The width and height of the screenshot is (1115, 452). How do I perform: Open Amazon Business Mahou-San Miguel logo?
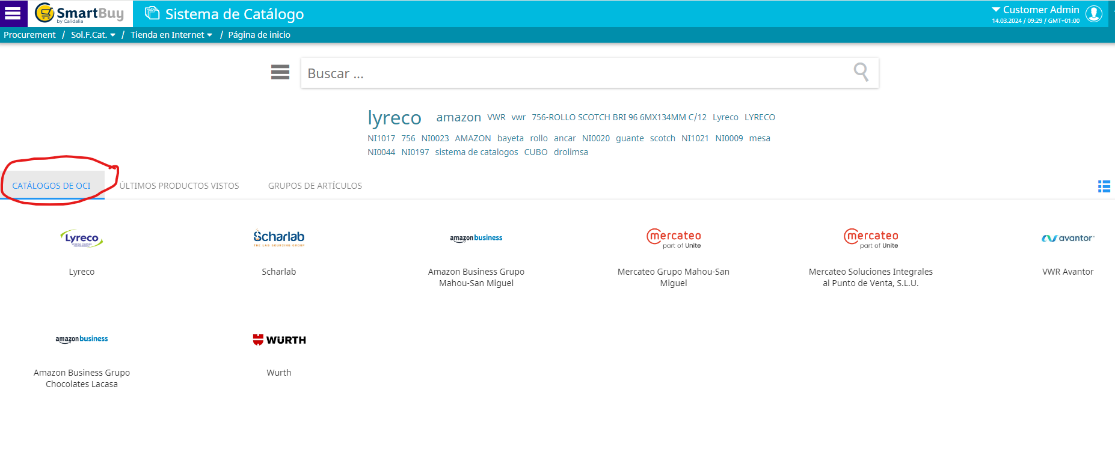pos(476,238)
